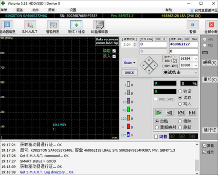This screenshot has height=175, width=218.
Task: Click the hdd.by Data recovery link
Action: tap(107, 41)
